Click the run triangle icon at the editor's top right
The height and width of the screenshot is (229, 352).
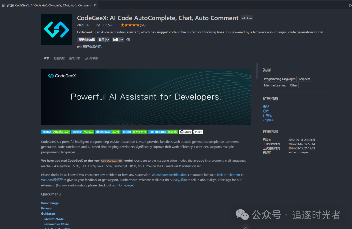(x=350, y=5)
